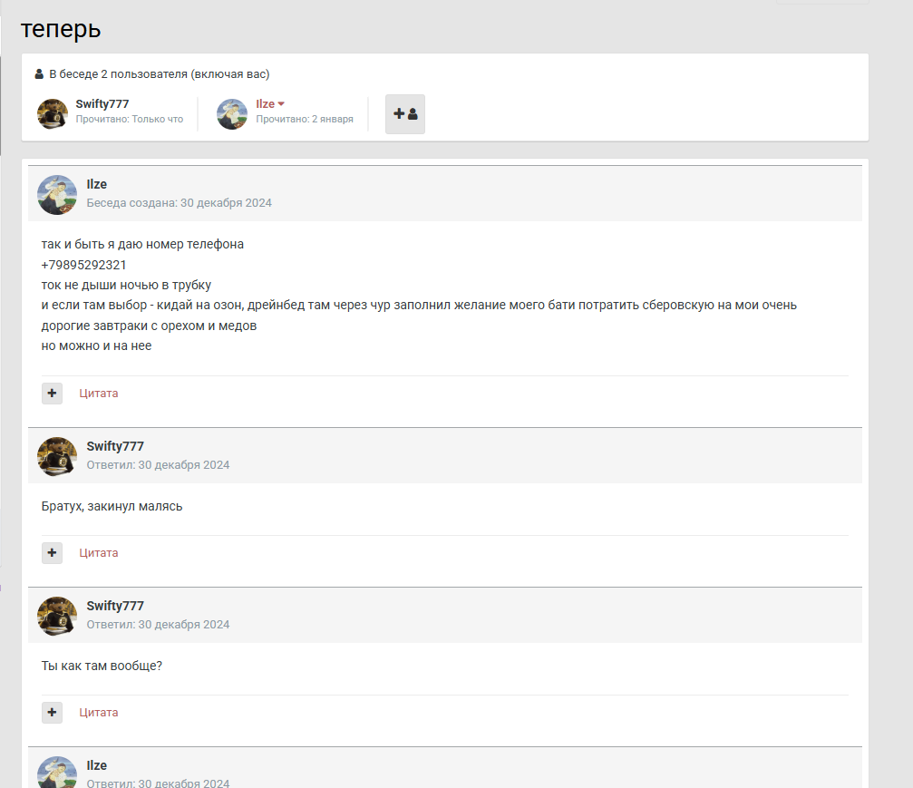Select Swifty777's avatar on "Ты как там вообще?" post

[x=57, y=616]
